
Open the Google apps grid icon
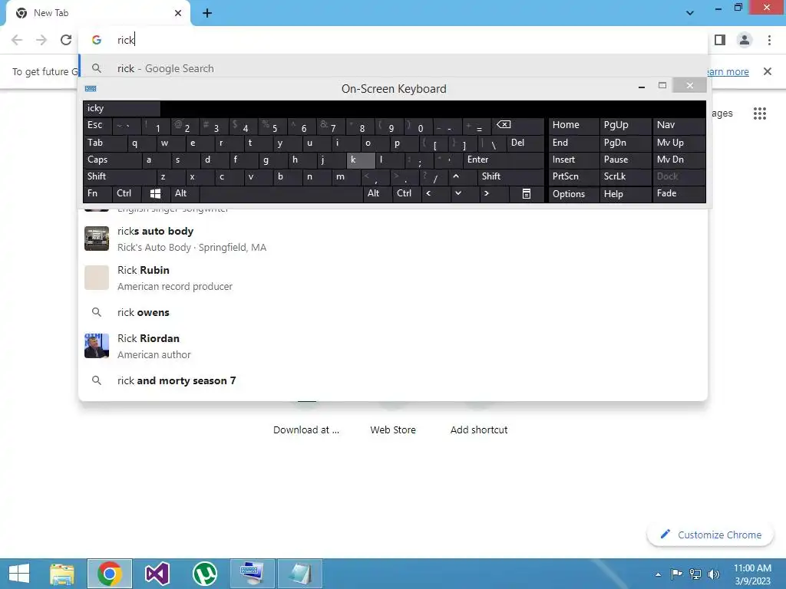click(x=759, y=114)
